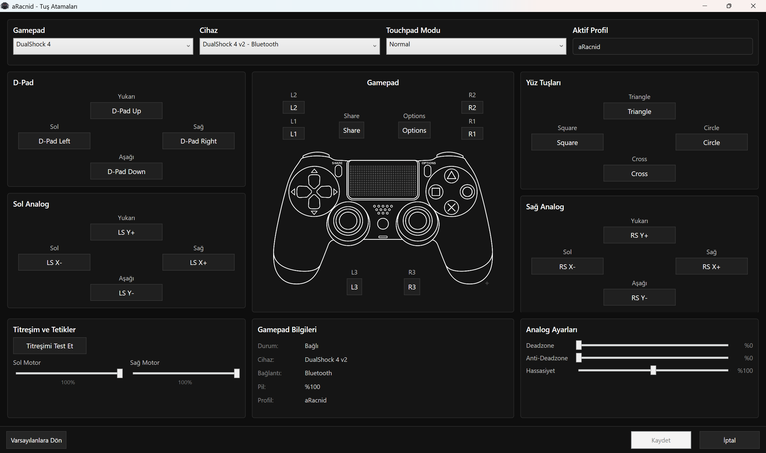
Task: Click the LS Y- mapping button
Action: (126, 292)
